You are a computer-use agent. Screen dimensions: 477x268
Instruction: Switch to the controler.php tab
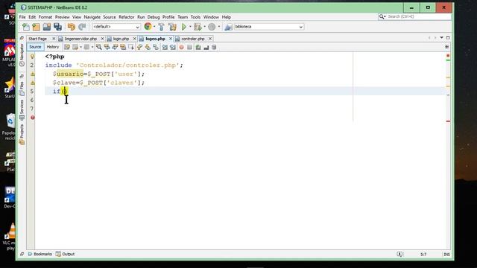(x=193, y=39)
